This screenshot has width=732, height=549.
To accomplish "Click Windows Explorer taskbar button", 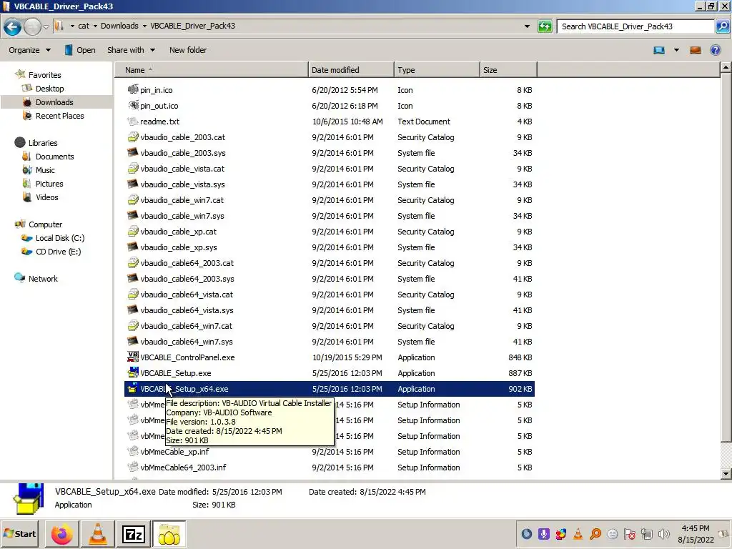I will click(x=169, y=534).
